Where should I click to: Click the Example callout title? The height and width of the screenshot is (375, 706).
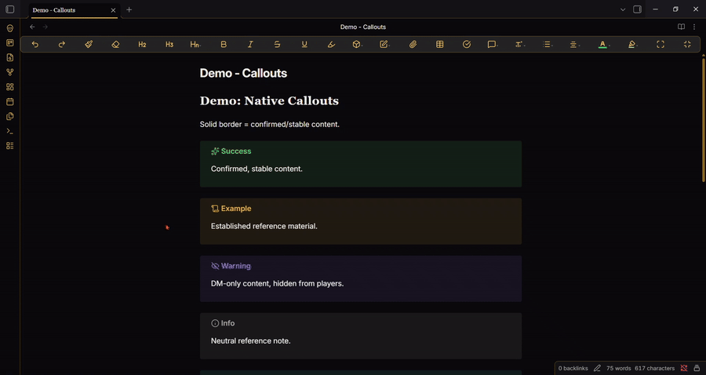[x=236, y=209]
